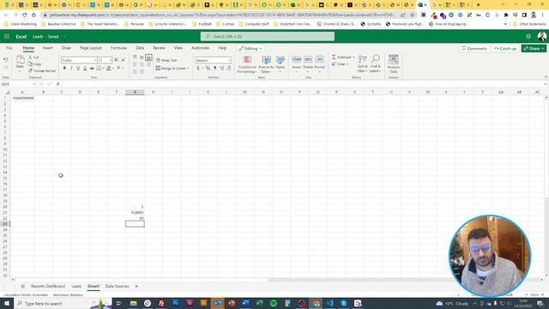
Task: Open Sort & Filter menu
Action: [362, 64]
